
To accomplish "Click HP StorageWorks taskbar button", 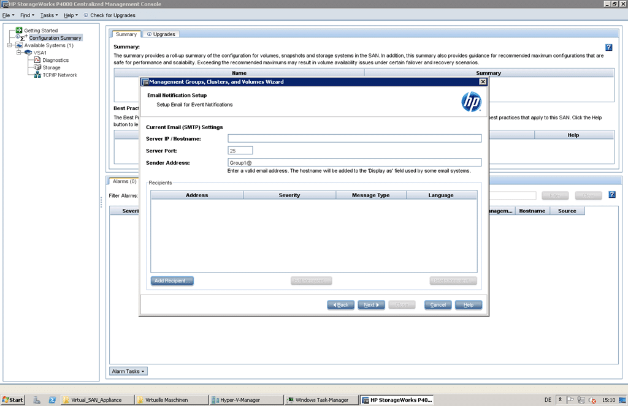I will coord(397,400).
